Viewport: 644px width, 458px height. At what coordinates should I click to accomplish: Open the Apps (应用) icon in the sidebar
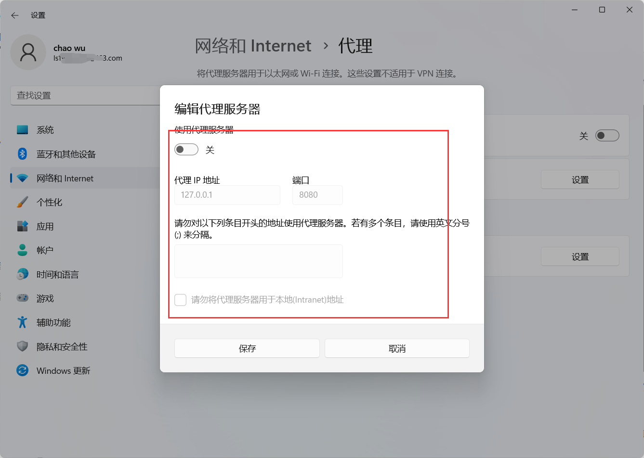click(22, 226)
